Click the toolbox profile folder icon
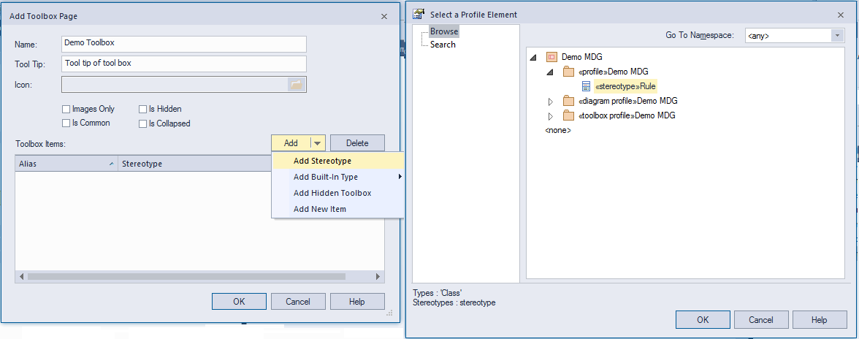The height and width of the screenshot is (339, 859). [x=568, y=115]
